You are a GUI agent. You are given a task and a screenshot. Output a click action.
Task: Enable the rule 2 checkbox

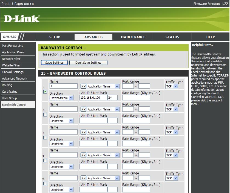click(x=45, y=115)
